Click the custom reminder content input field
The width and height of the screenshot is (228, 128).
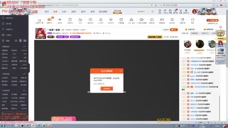pos(107,84)
